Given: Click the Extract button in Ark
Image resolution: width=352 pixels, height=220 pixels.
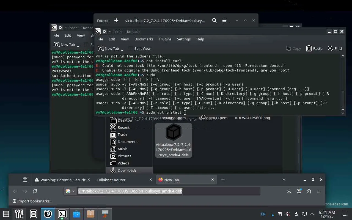Looking at the screenshot, I should (x=103, y=21).
